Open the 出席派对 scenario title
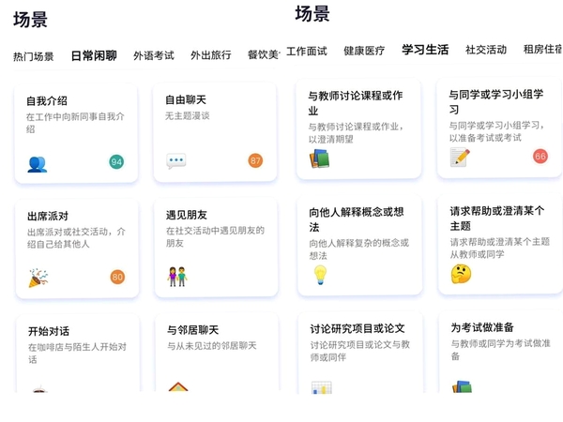 click(48, 216)
